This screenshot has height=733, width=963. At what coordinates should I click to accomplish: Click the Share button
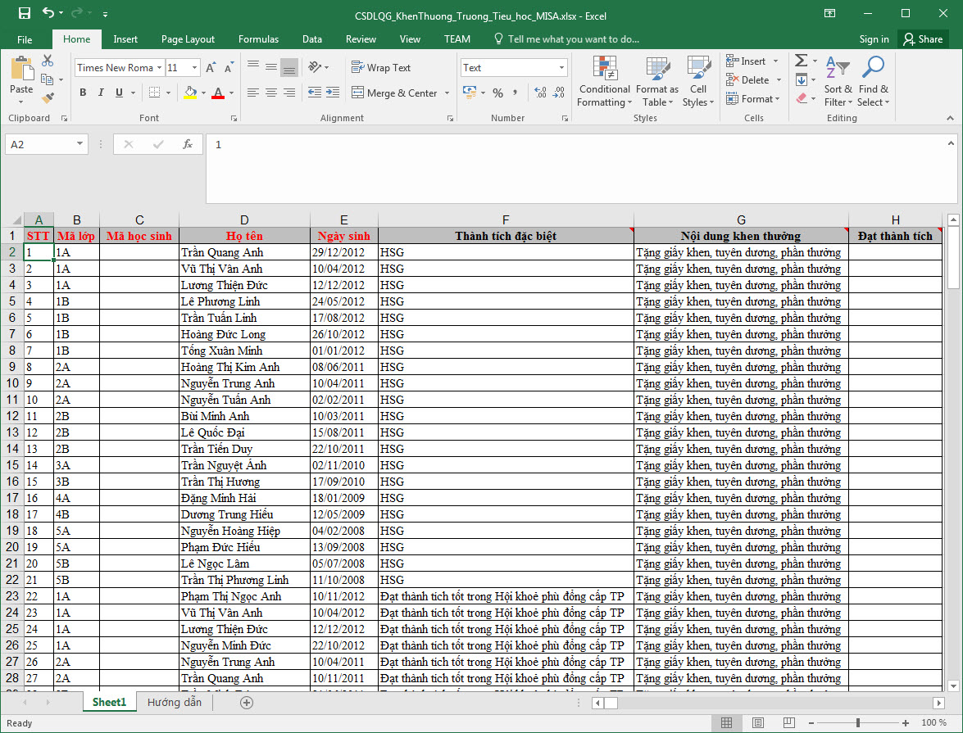point(922,38)
